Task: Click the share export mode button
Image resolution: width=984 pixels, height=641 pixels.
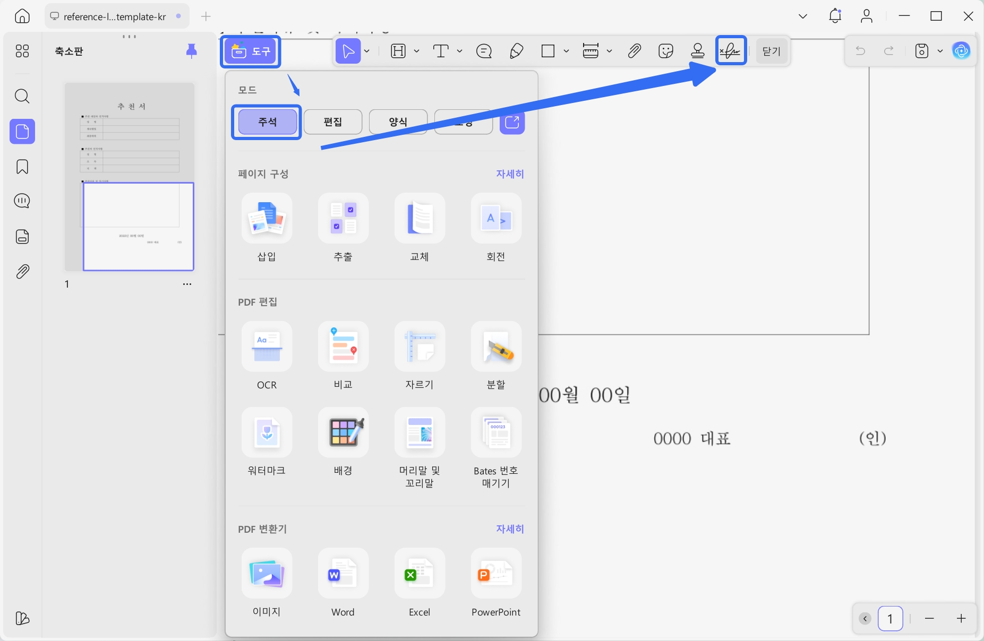Action: (x=512, y=122)
